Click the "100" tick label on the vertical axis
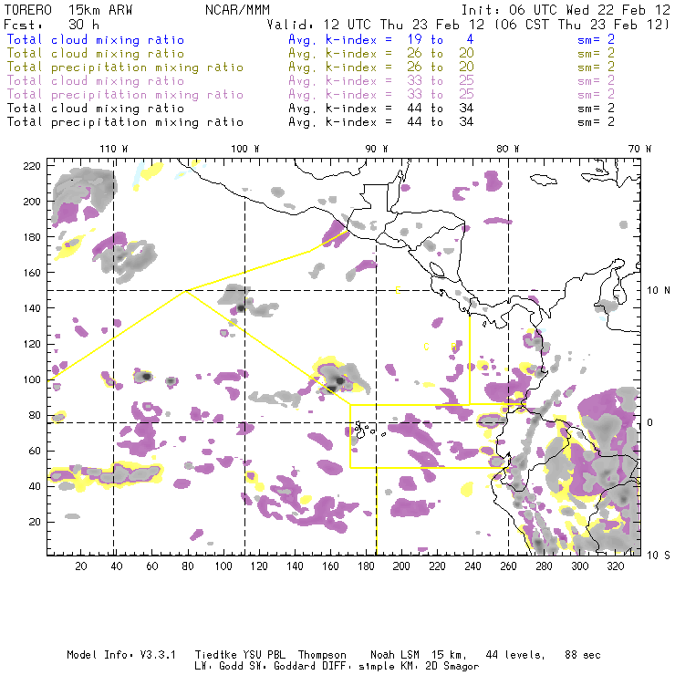 click(x=32, y=379)
